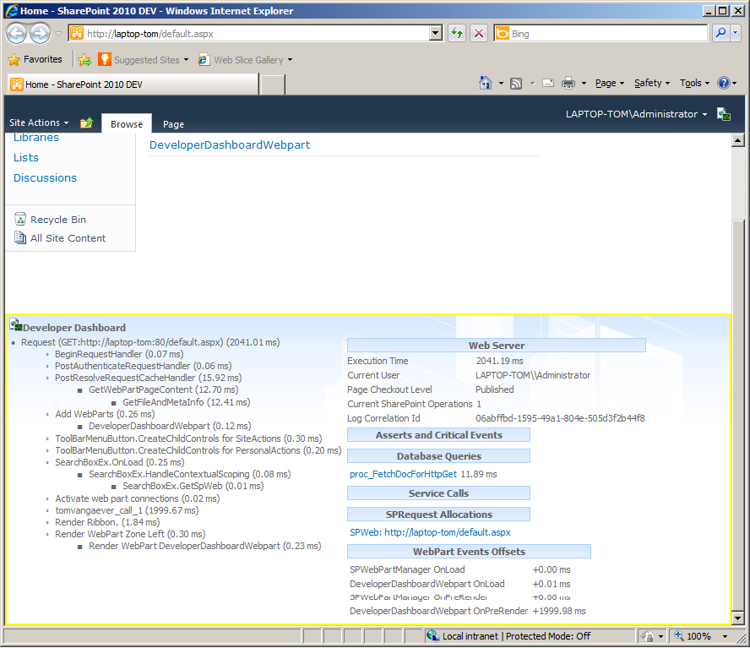Open the Tools command bar menu

694,83
